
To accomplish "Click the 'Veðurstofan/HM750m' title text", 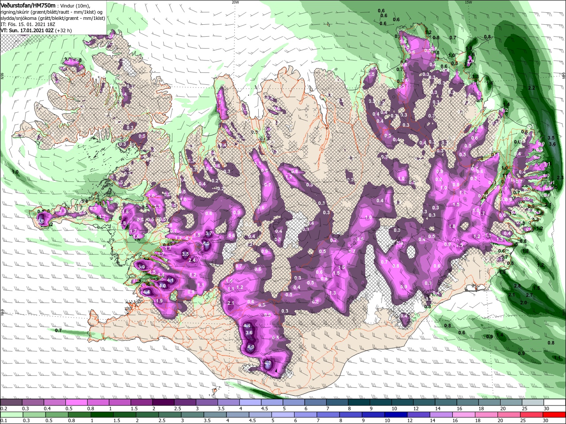I will pos(28,5).
